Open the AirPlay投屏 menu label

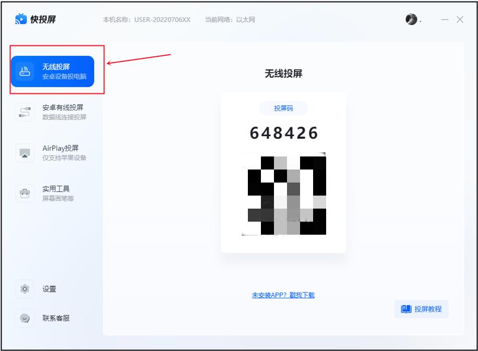click(61, 148)
